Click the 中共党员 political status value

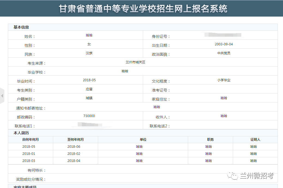(x=224, y=53)
